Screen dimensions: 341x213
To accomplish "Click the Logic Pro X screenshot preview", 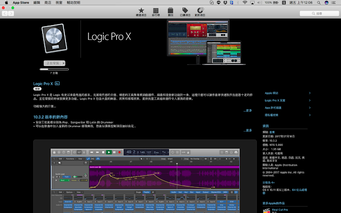I will (x=145, y=181).
